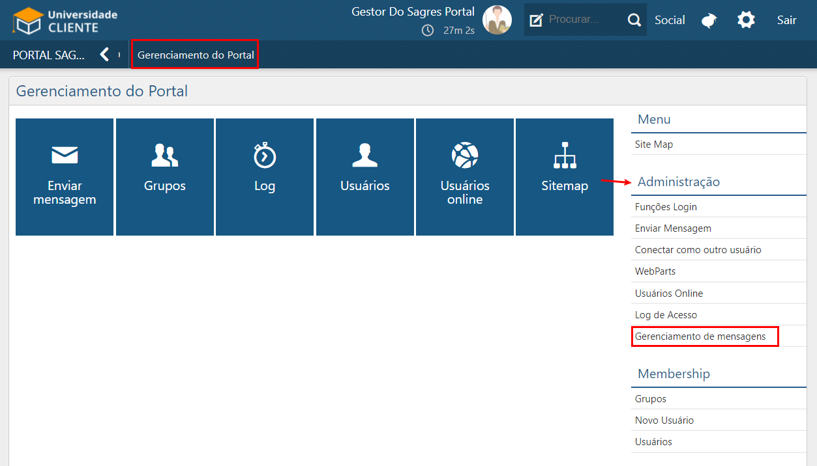Open the Funções Login link

pyautogui.click(x=666, y=207)
